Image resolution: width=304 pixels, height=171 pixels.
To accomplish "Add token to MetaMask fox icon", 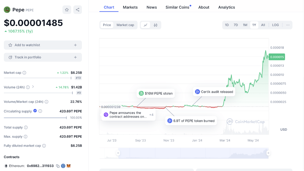I will (69, 166).
